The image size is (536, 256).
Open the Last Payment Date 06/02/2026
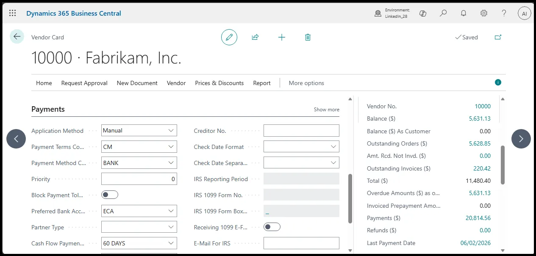tap(475, 243)
